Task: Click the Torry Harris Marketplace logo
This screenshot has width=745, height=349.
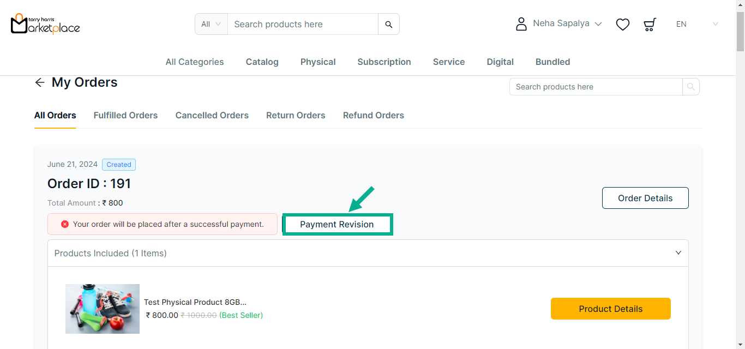Action: tap(45, 24)
